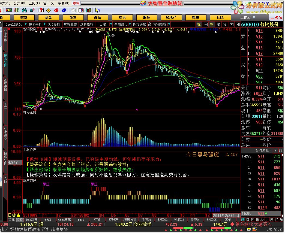Switch to the WRSI bottom tab
Screen dimensions: 285x233
point(48,220)
